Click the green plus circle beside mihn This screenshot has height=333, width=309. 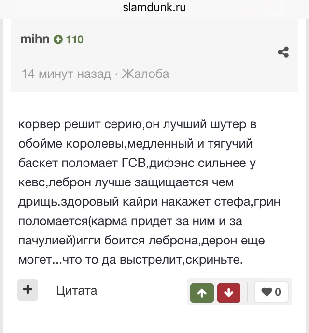click(58, 39)
